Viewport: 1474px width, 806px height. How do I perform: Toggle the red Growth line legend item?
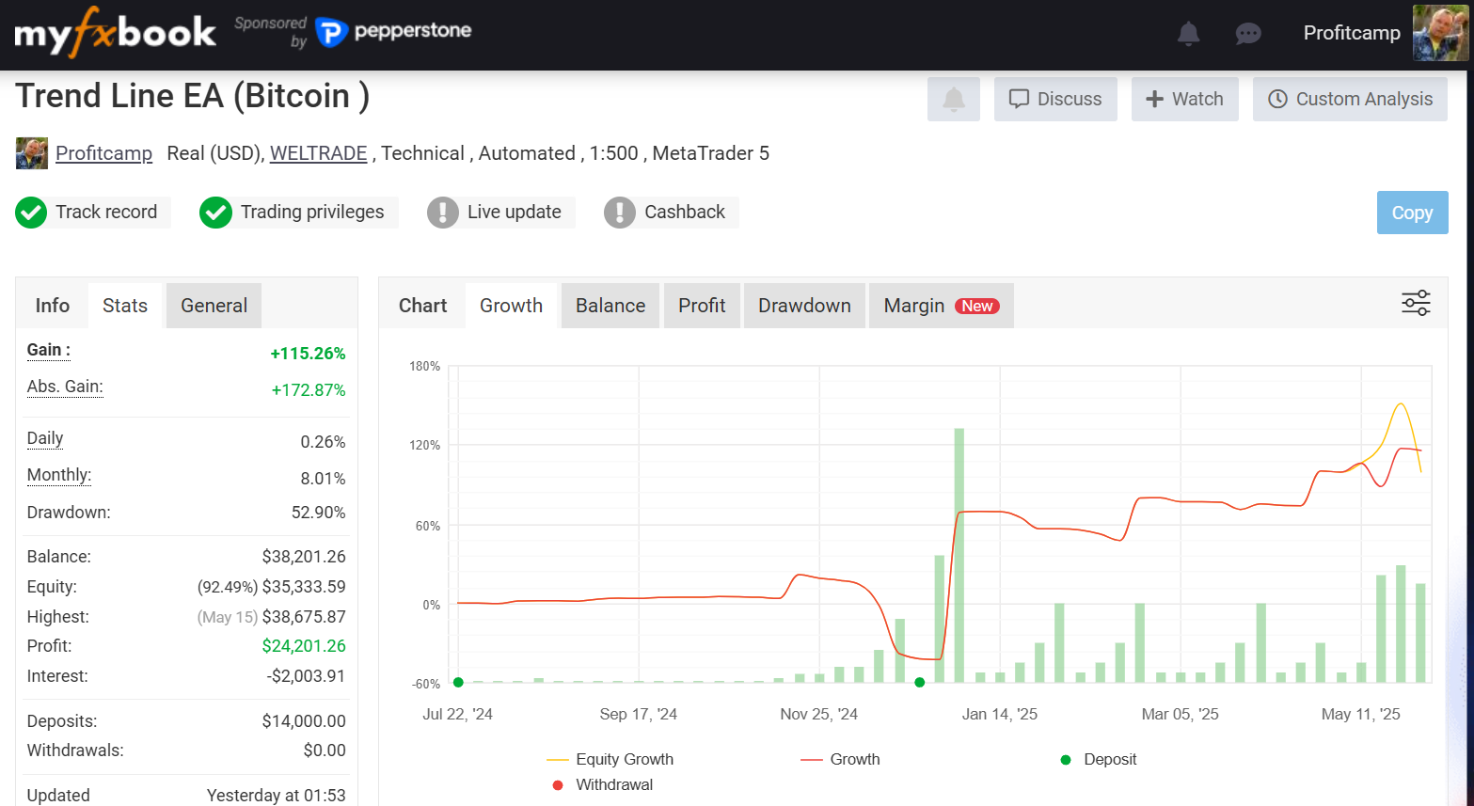point(840,759)
